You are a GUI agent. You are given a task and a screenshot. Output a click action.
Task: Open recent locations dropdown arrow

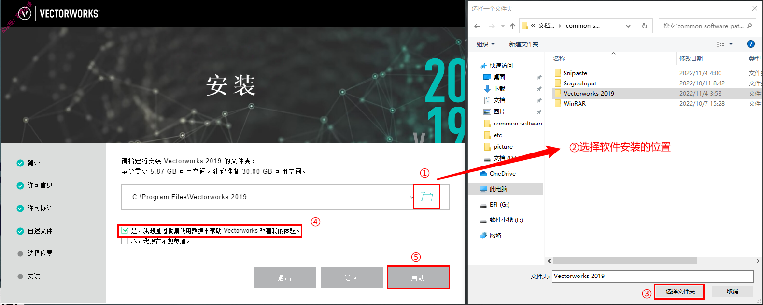(503, 26)
